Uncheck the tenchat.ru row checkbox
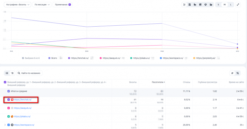Screen dimensions: 247x129 tap(9, 99)
